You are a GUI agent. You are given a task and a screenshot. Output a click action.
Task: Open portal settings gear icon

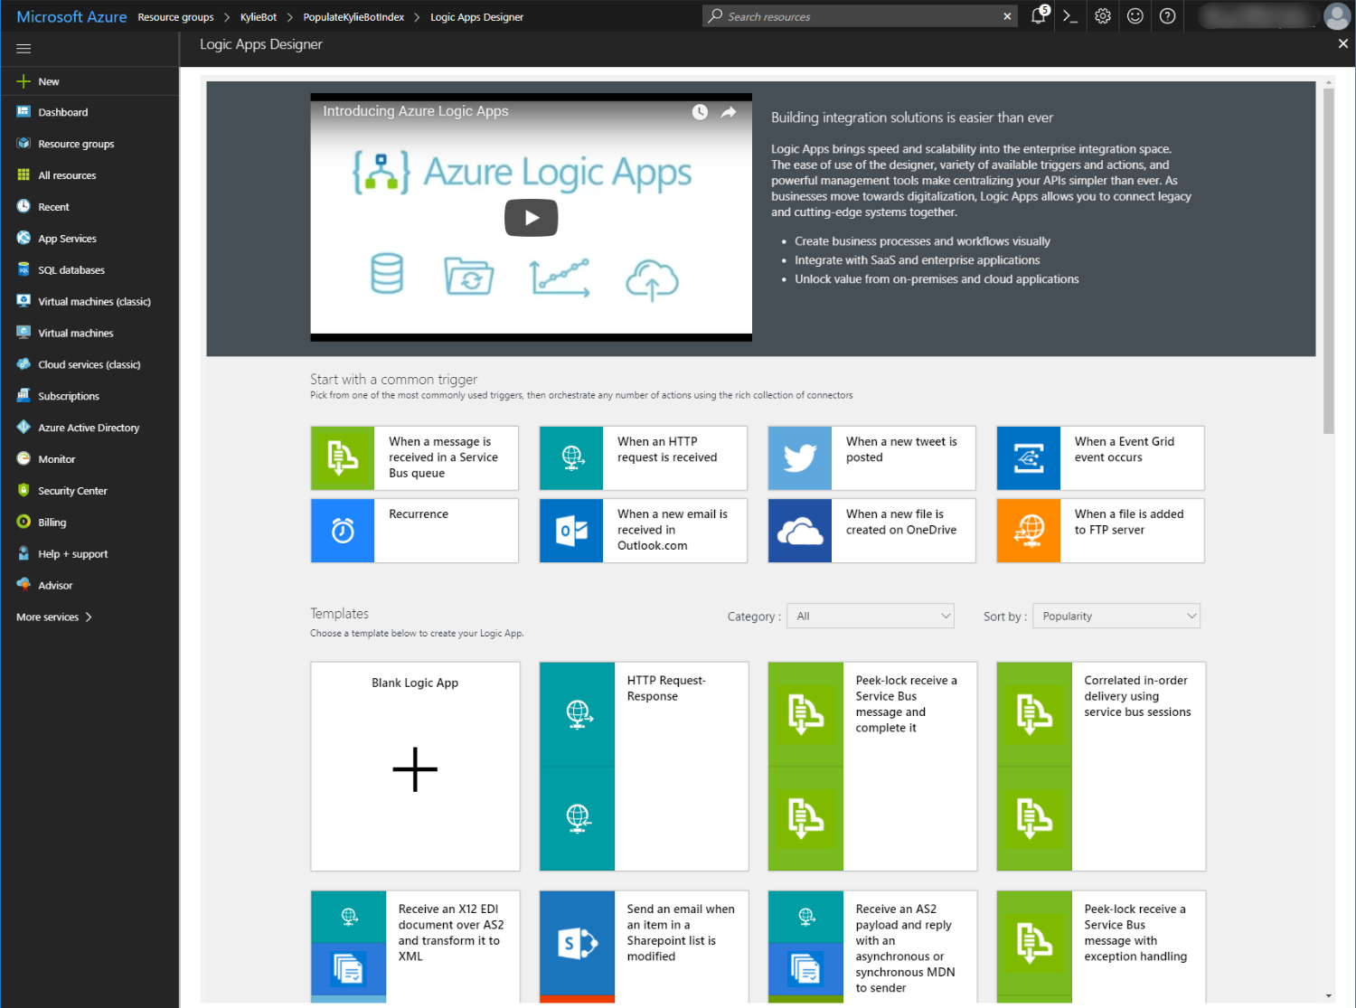[1103, 16]
